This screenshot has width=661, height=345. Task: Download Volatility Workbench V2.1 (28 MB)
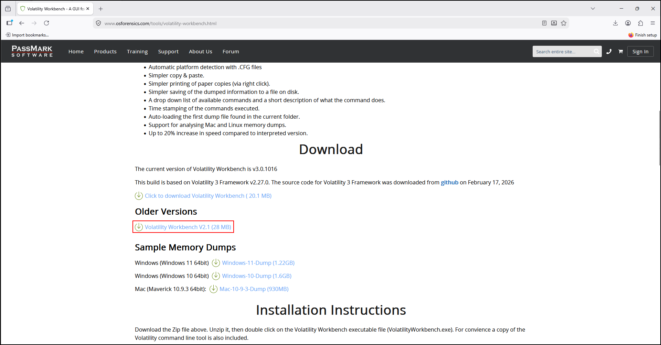(x=188, y=227)
